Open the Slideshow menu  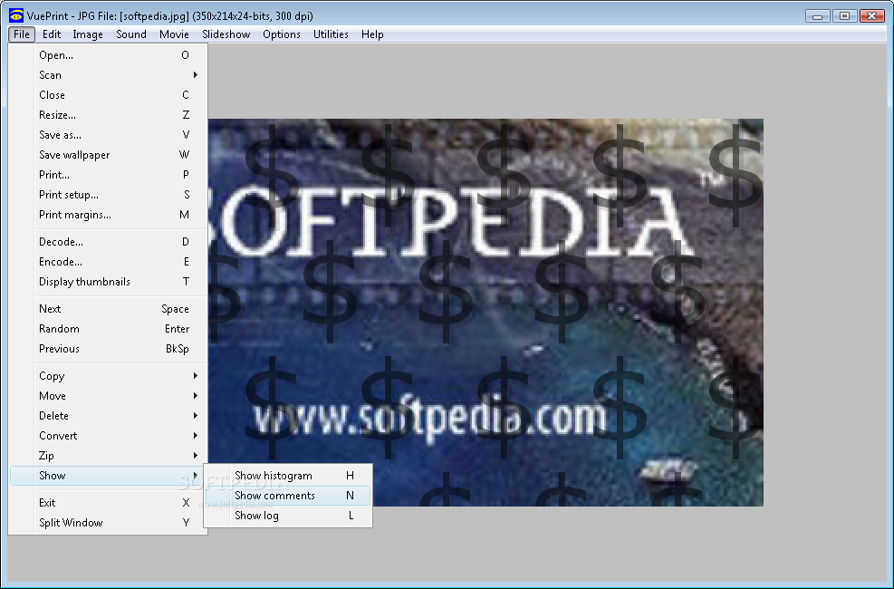(x=226, y=34)
